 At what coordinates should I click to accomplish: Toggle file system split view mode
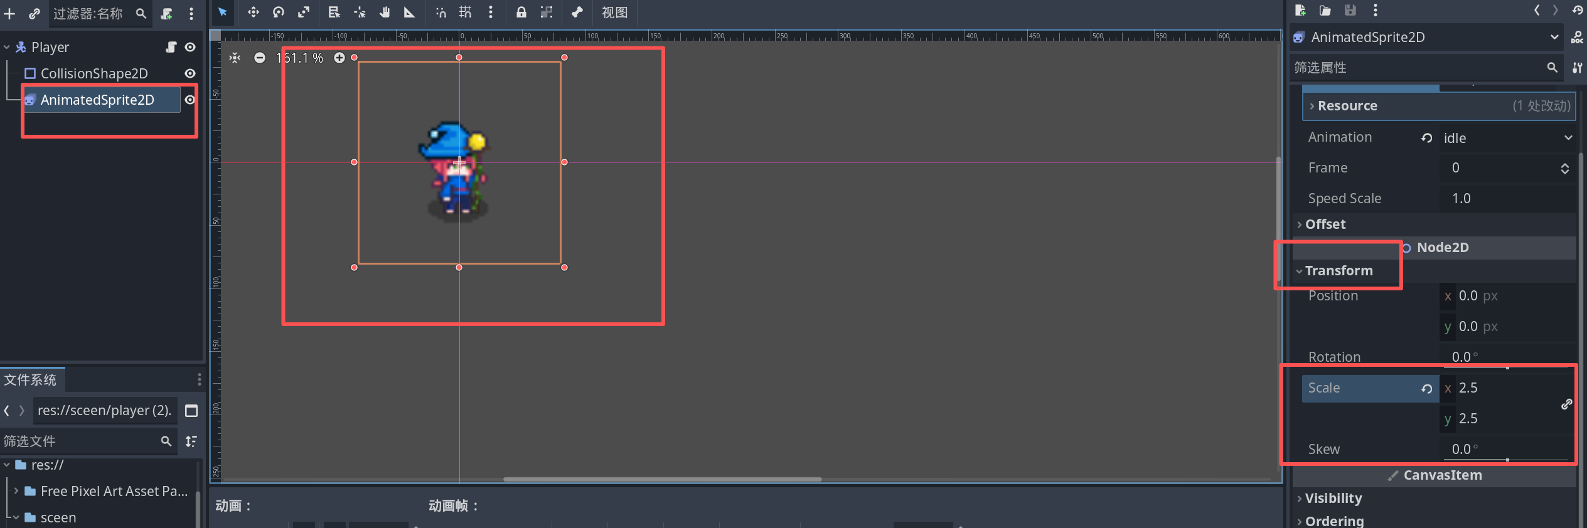[x=191, y=411]
